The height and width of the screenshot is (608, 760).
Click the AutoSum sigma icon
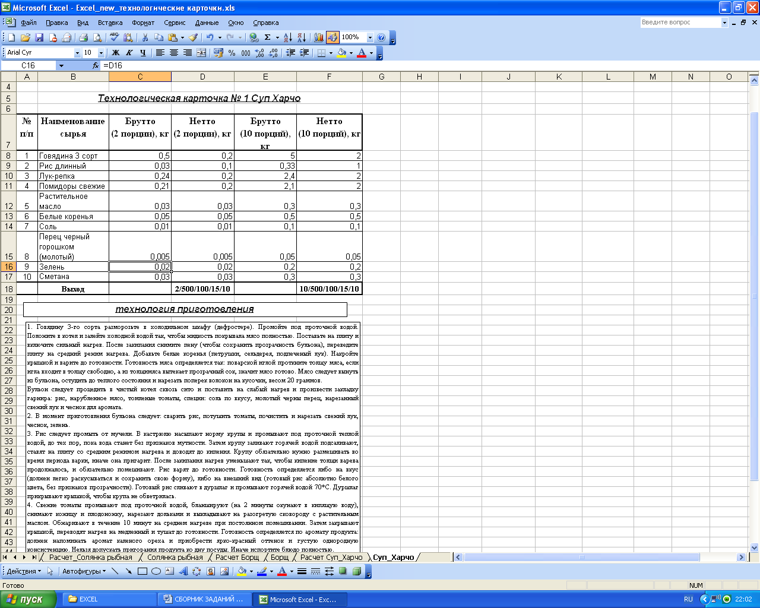268,37
